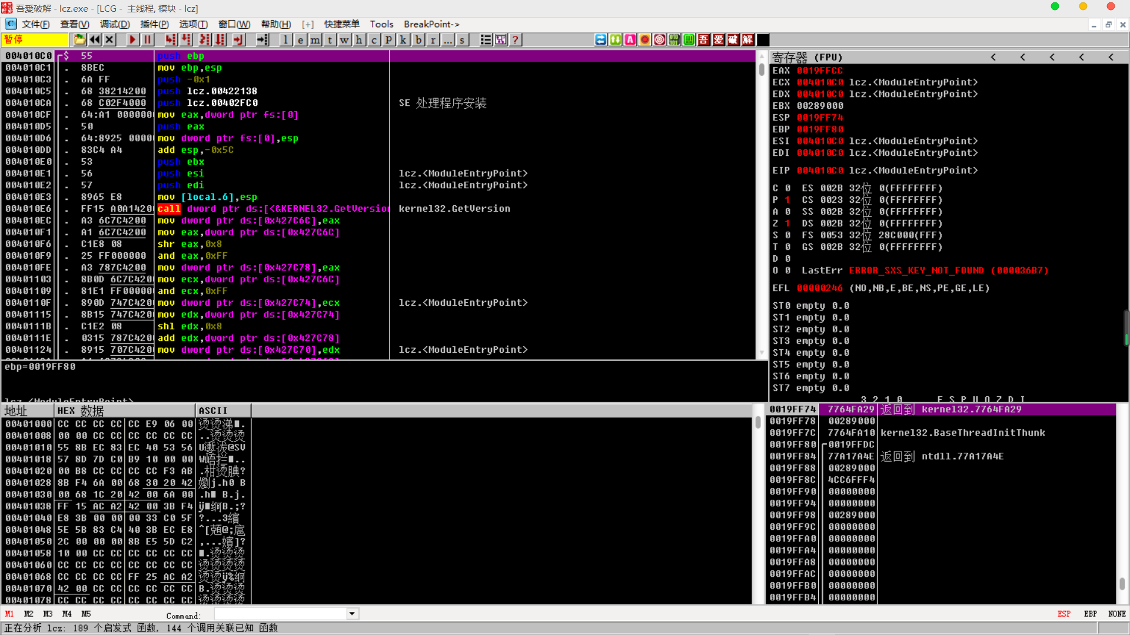Toggle the C flag bit value

787,188
